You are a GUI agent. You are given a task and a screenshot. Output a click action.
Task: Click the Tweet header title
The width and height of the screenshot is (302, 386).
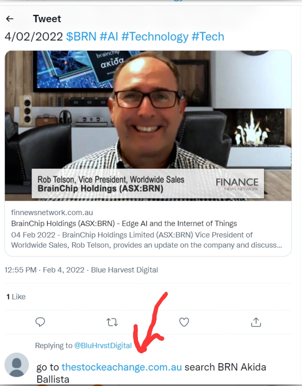[x=47, y=19]
